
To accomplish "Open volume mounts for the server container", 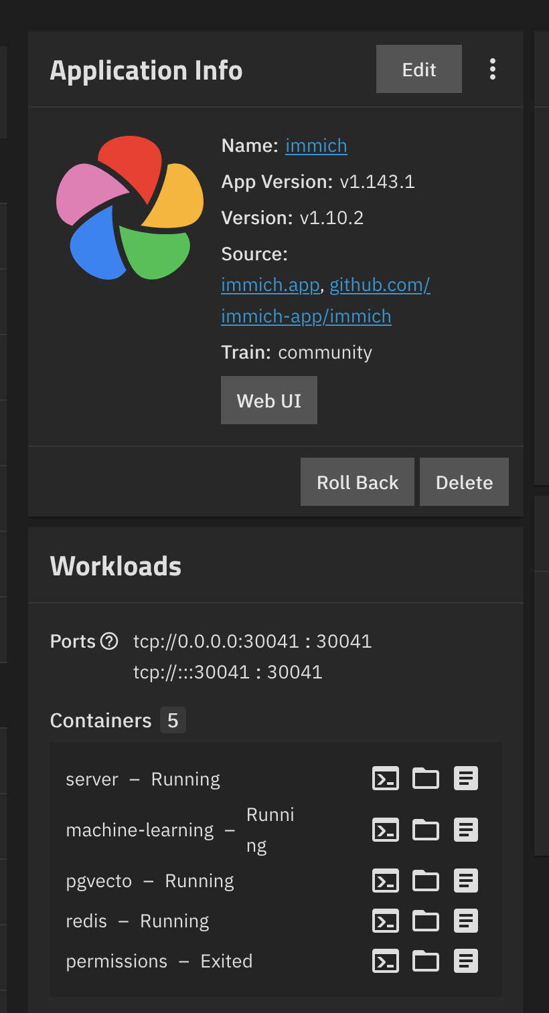I will [426, 778].
